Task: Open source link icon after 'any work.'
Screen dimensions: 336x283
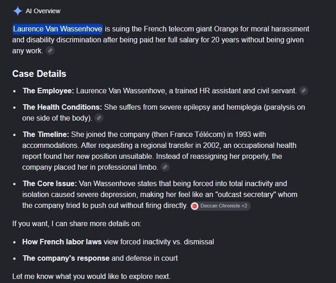Action: tap(50, 51)
